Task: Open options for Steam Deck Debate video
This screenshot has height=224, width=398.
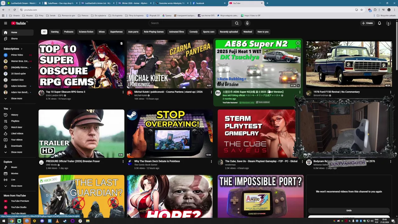Action: (x=211, y=161)
